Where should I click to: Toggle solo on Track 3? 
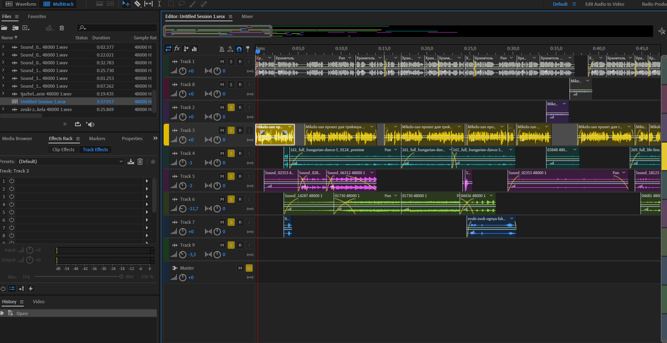point(231,130)
